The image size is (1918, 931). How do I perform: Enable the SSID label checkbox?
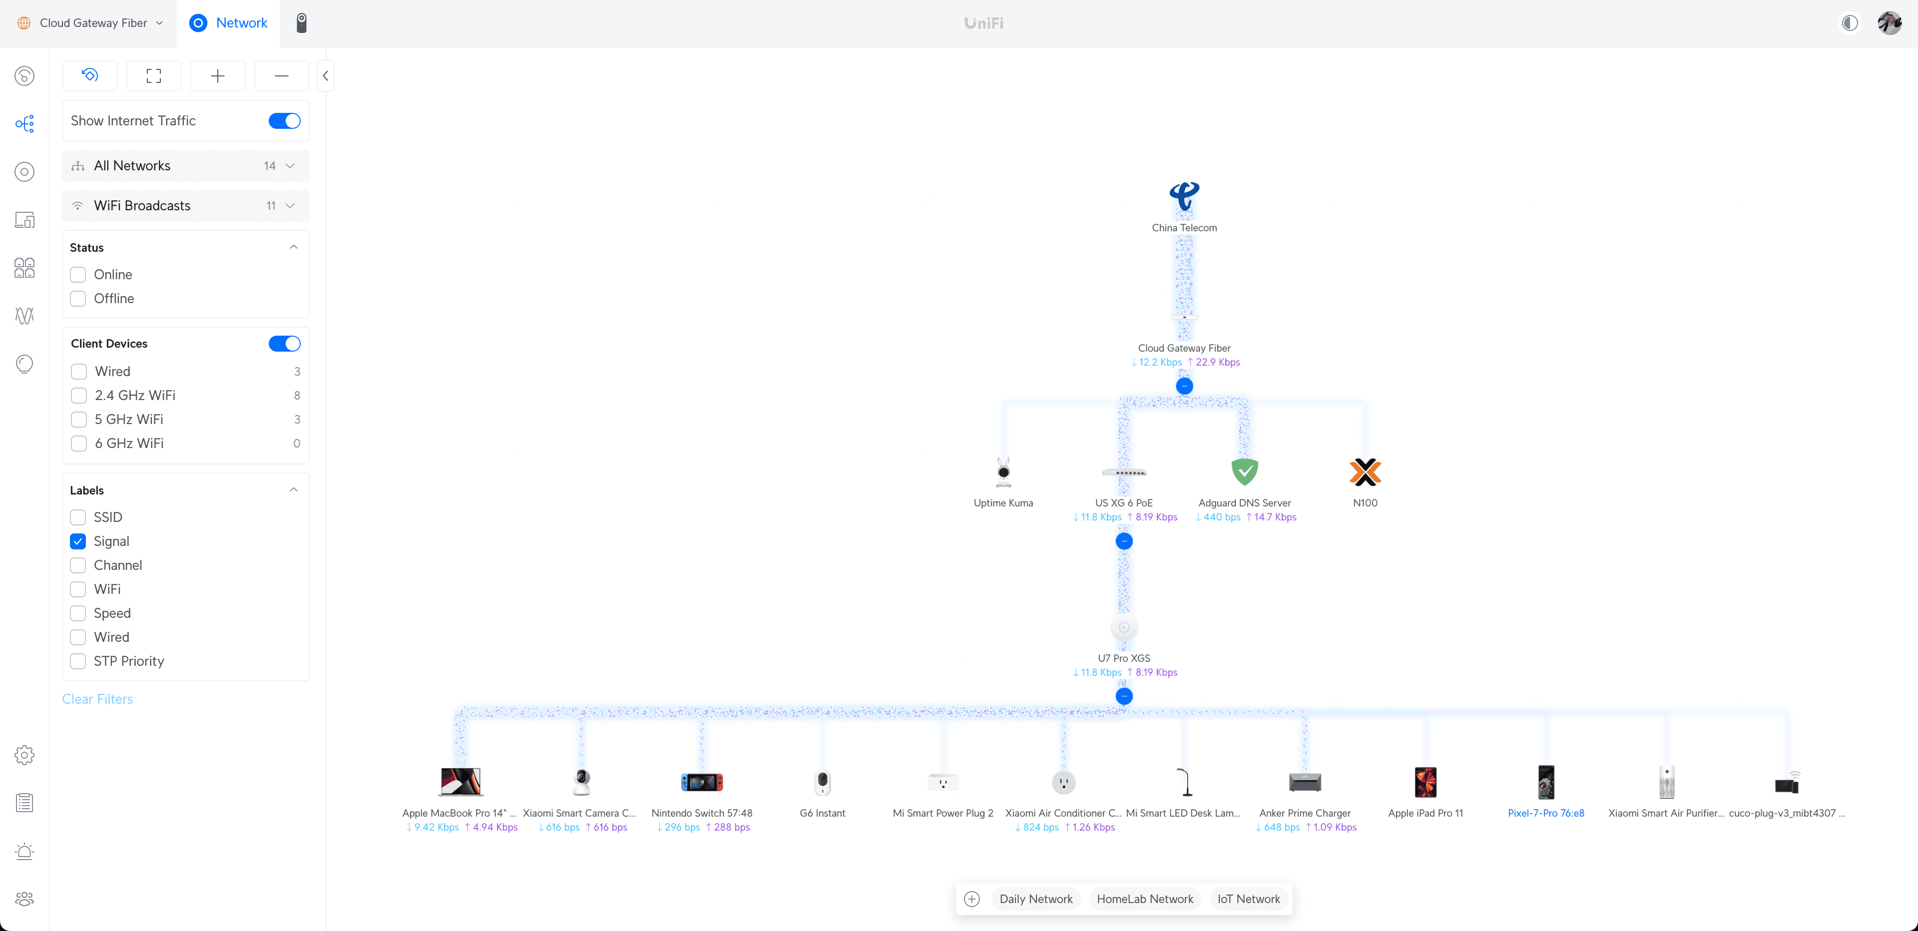(78, 517)
